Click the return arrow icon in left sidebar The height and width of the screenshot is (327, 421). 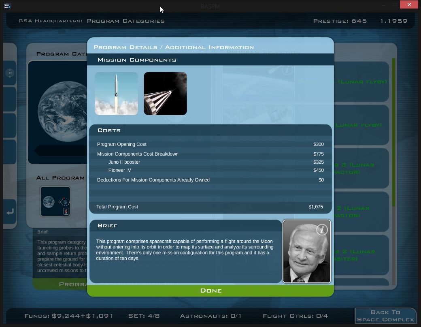pyautogui.click(x=10, y=212)
